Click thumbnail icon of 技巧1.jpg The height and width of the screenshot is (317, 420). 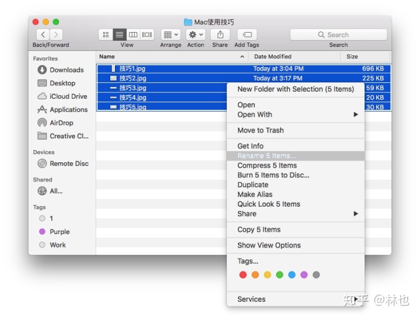coord(113,69)
